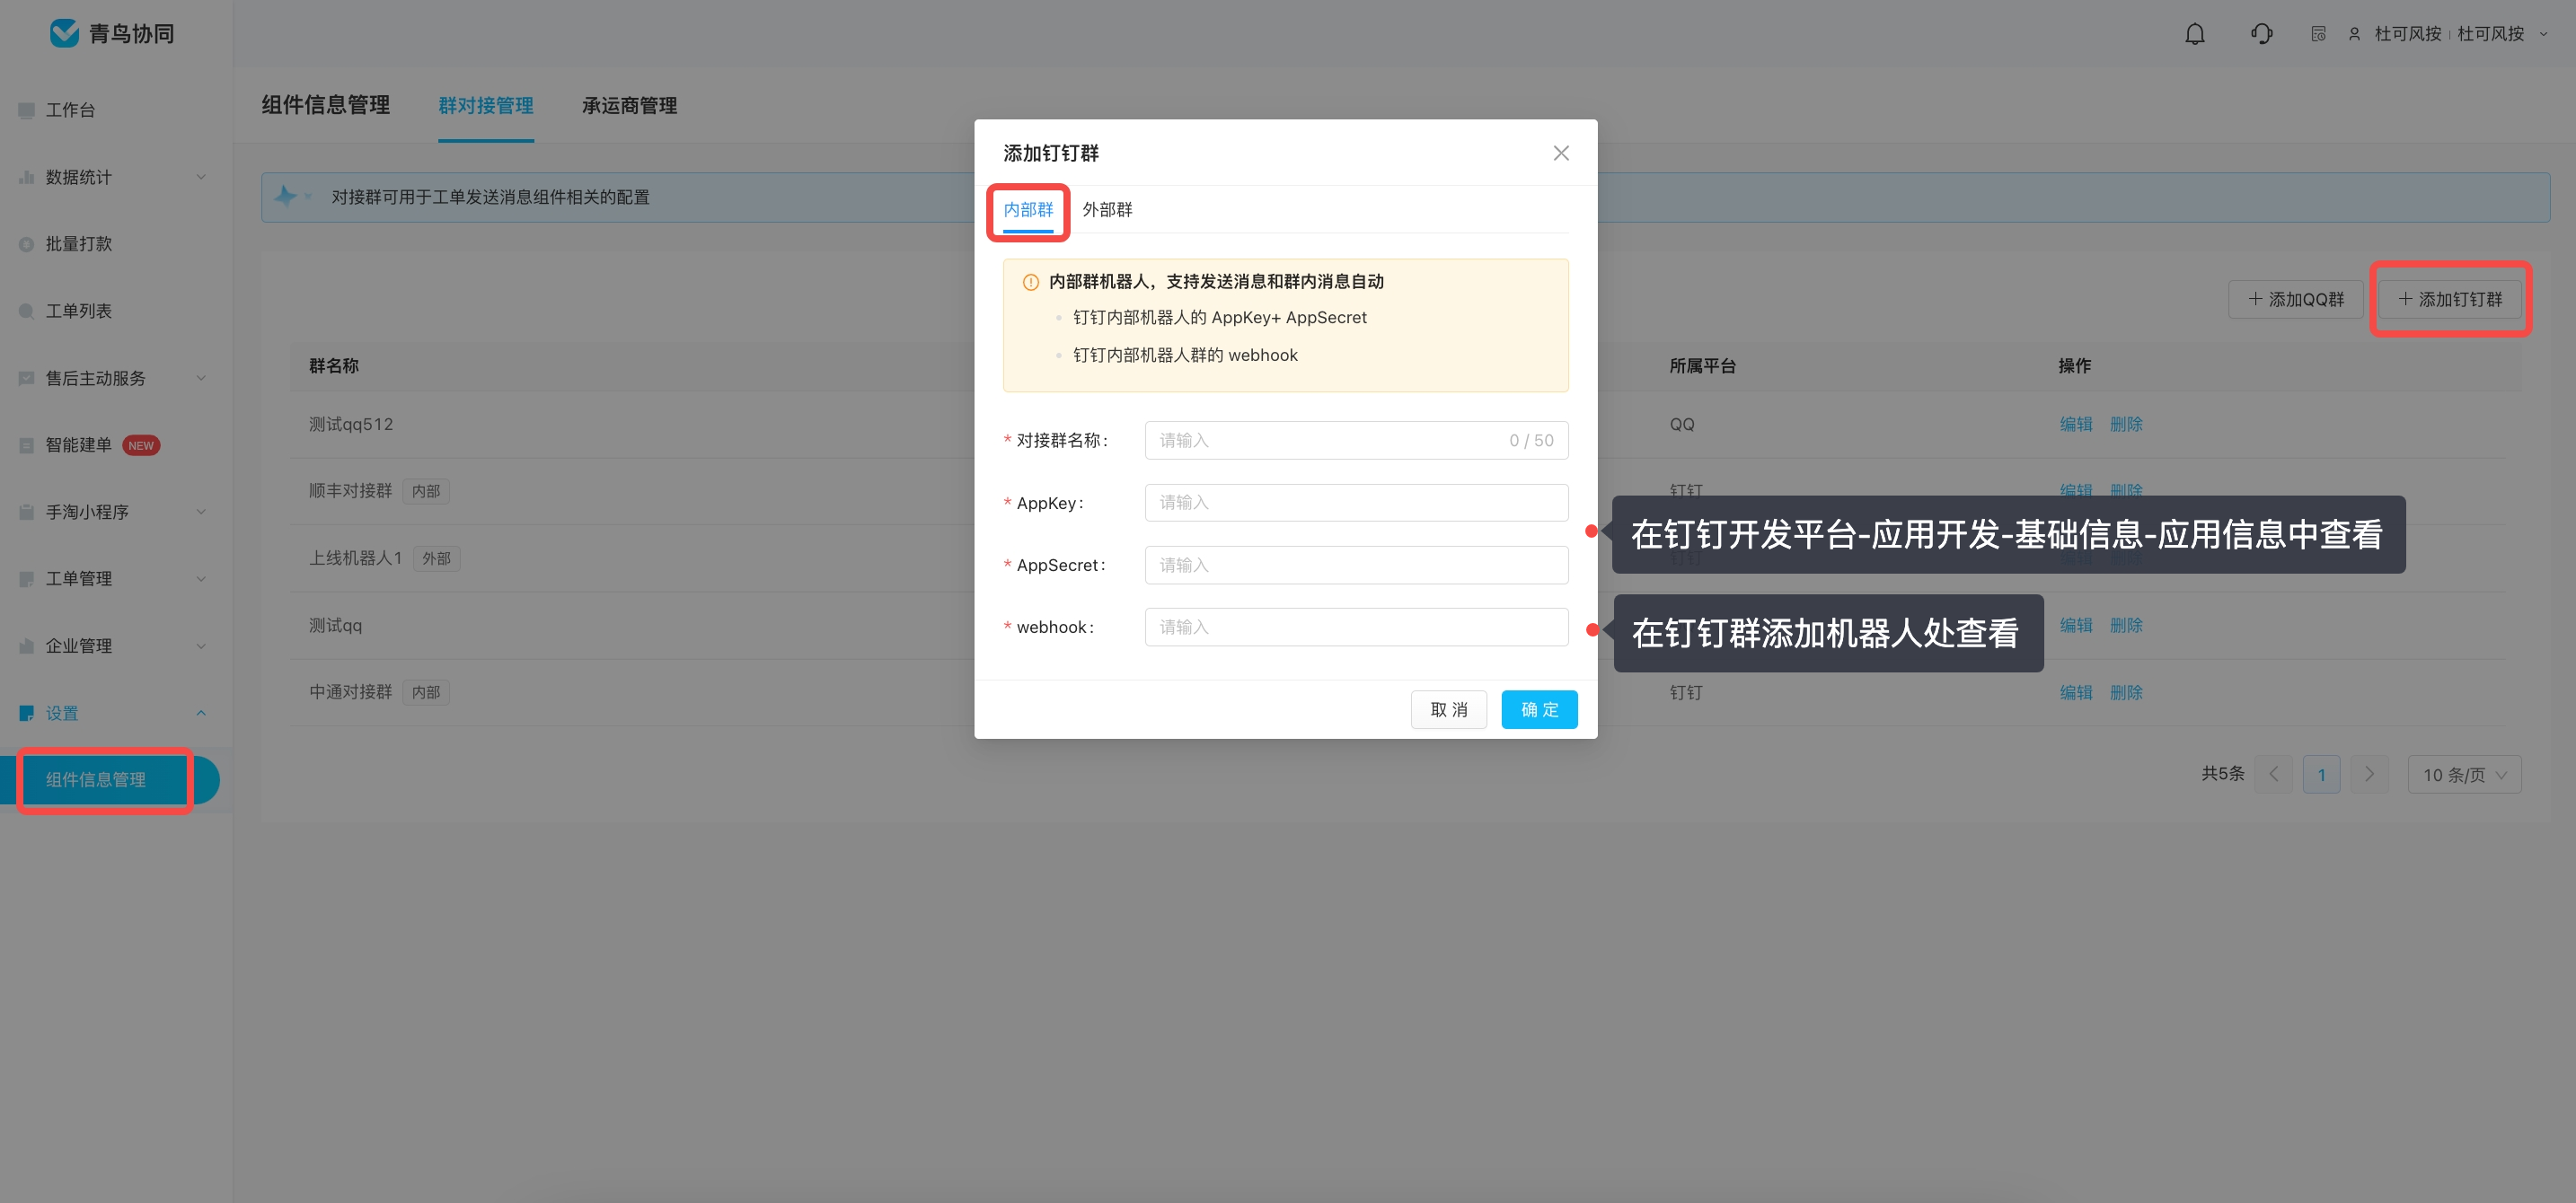
Task: Select page 1 in pagination
Action: [x=2321, y=775]
